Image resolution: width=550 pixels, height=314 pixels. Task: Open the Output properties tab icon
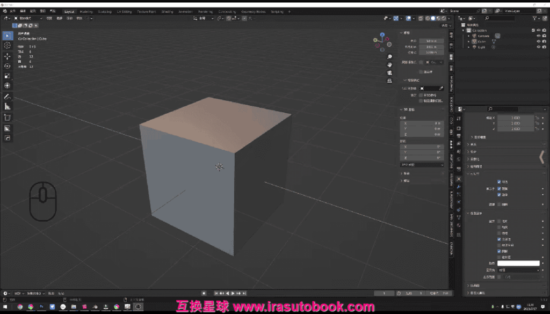tap(459, 136)
